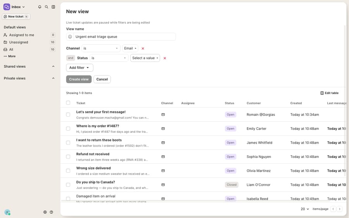Open the 'Select a value' Status dropdown
349x218 pixels.
[x=145, y=58]
